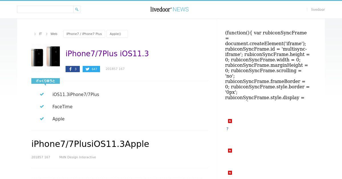Image resolution: width=342 pixels, height=179 pixels.
Task: Click checkmark beside Apple summary
Action: coord(42,119)
